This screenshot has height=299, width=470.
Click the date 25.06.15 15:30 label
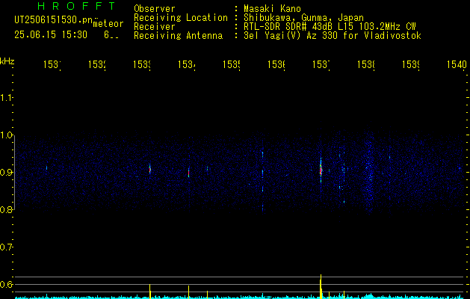(x=51, y=35)
